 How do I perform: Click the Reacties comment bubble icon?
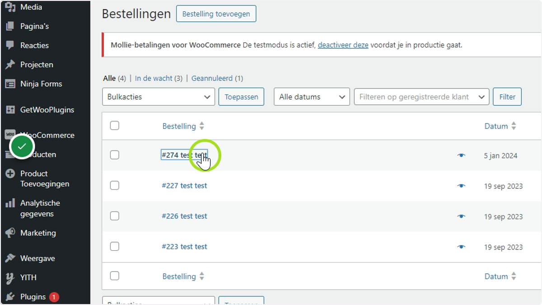coord(10,45)
